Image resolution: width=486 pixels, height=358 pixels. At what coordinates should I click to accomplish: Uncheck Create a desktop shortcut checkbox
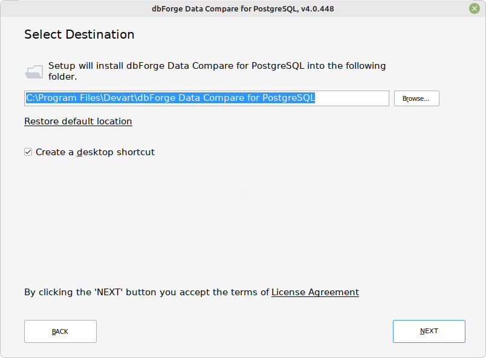(28, 152)
